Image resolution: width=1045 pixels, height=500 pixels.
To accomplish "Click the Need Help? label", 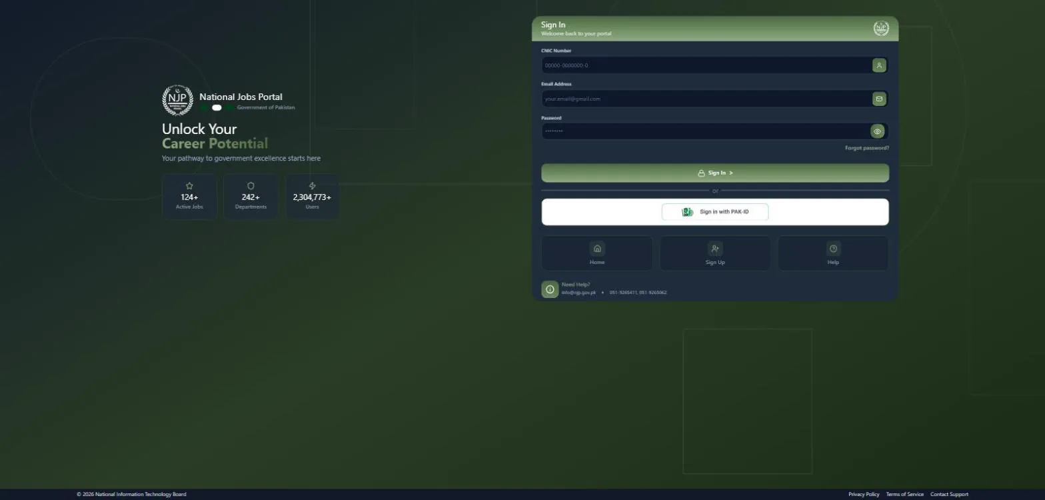I will click(x=576, y=285).
